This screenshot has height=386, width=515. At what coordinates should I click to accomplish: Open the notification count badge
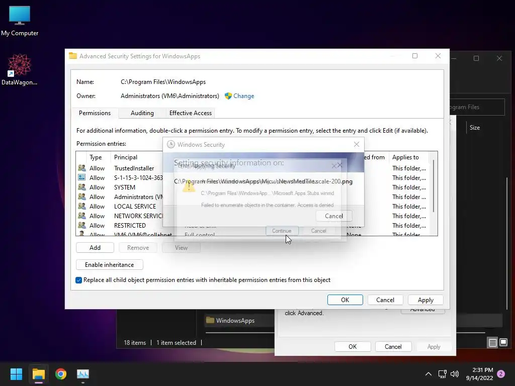pos(501,374)
